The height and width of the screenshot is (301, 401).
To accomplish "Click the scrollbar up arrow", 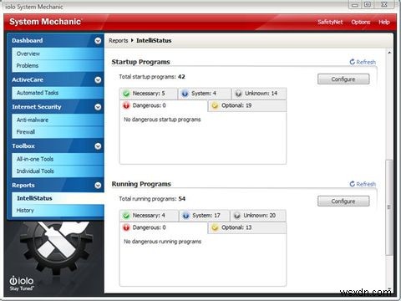I will pos(389,53).
